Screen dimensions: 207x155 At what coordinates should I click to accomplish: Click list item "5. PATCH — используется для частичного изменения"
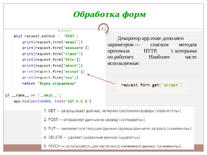pyautogui.click(x=113, y=146)
